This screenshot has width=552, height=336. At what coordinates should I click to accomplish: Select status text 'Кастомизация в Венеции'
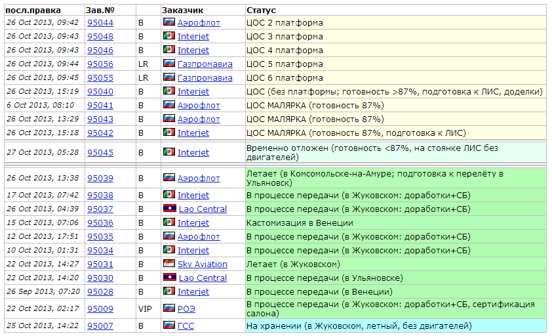[300, 223]
